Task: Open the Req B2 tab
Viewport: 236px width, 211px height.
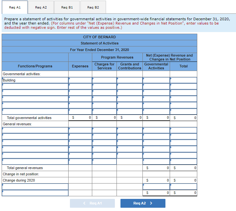Action: click(93, 7)
